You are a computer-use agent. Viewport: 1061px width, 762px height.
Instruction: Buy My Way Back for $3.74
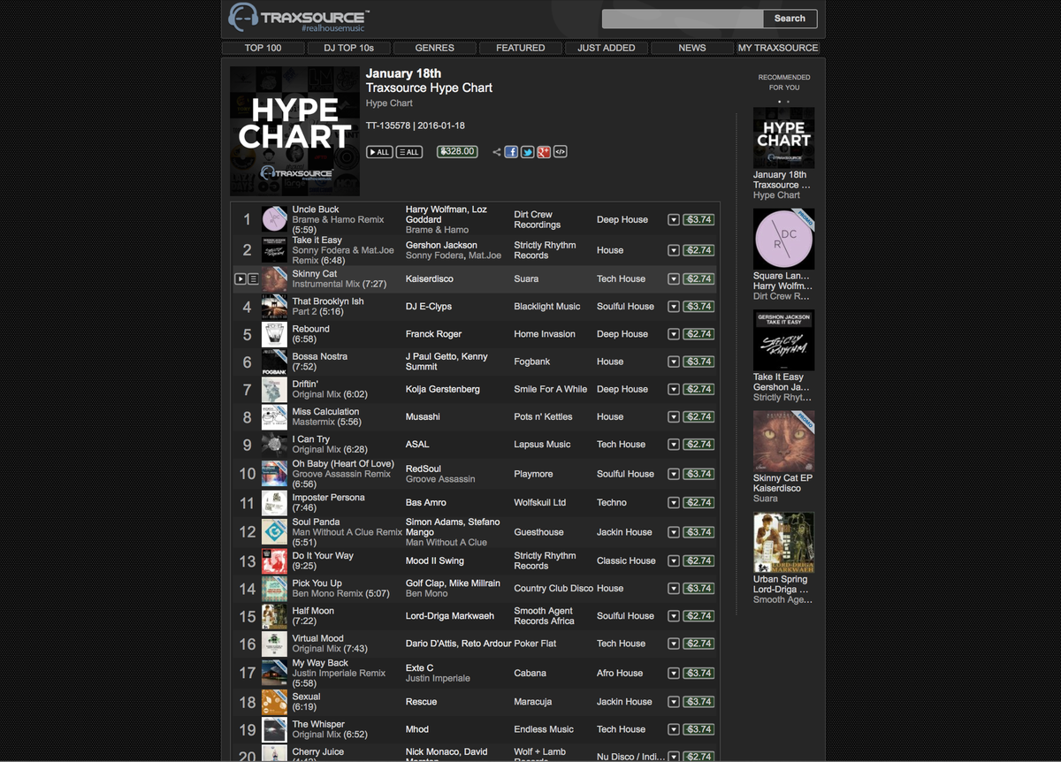tap(698, 673)
